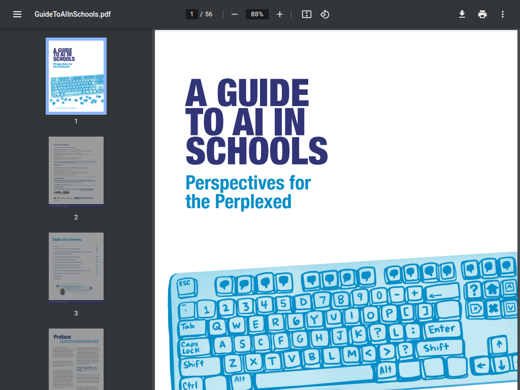Image resolution: width=520 pixels, height=390 pixels.
Task: Download the PDF file
Action: tap(462, 14)
